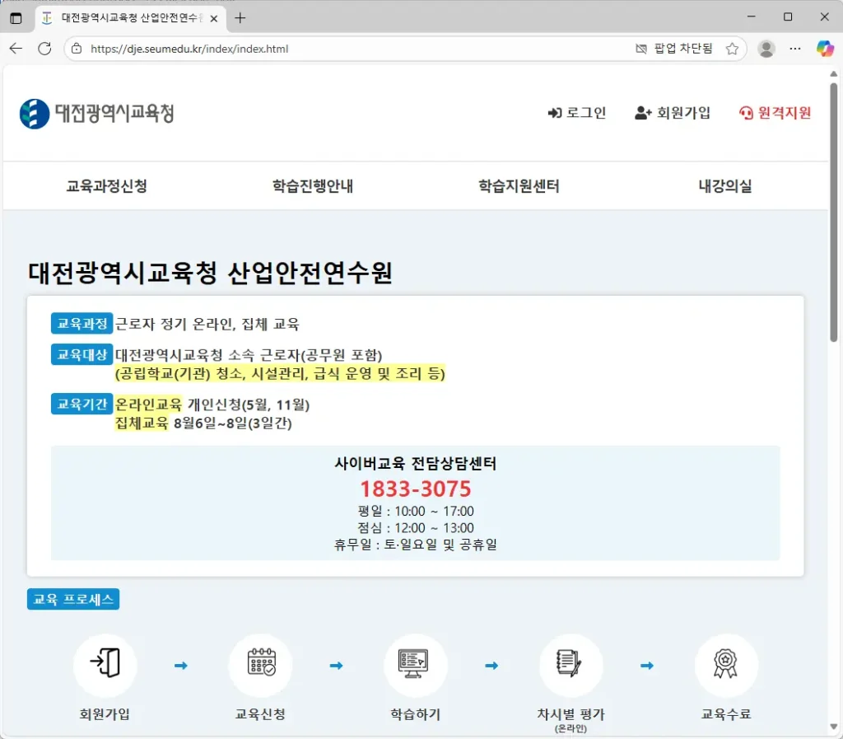843x739 pixels.
Task: Close the 대전광역시교육청 산업안전연수원 browser tab
Action: coord(213,18)
